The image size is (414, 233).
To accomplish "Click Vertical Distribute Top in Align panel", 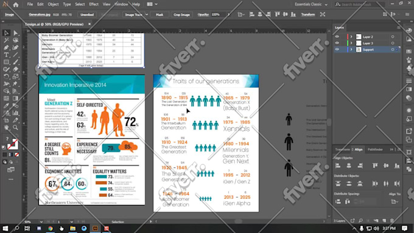I will tap(338, 184).
